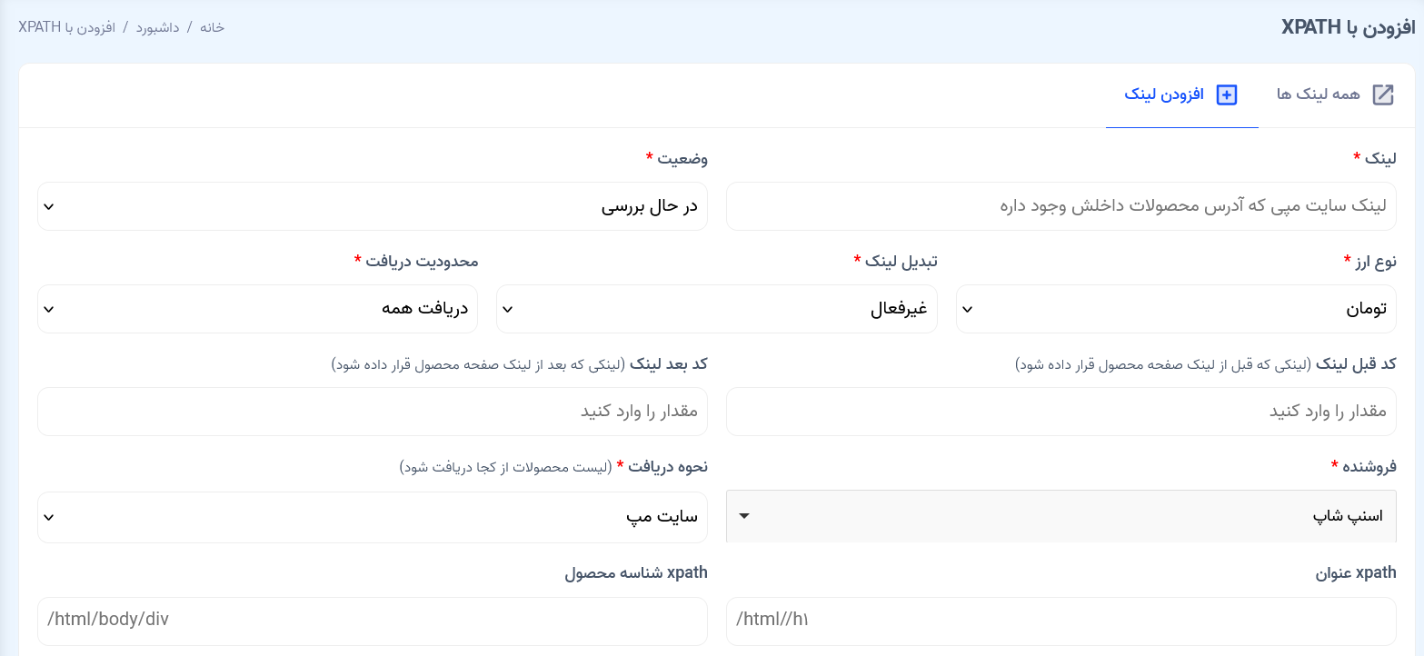Click the external-link icon beside همه لینک ها
Screen dimensions: 1424x656
coord(1382,95)
